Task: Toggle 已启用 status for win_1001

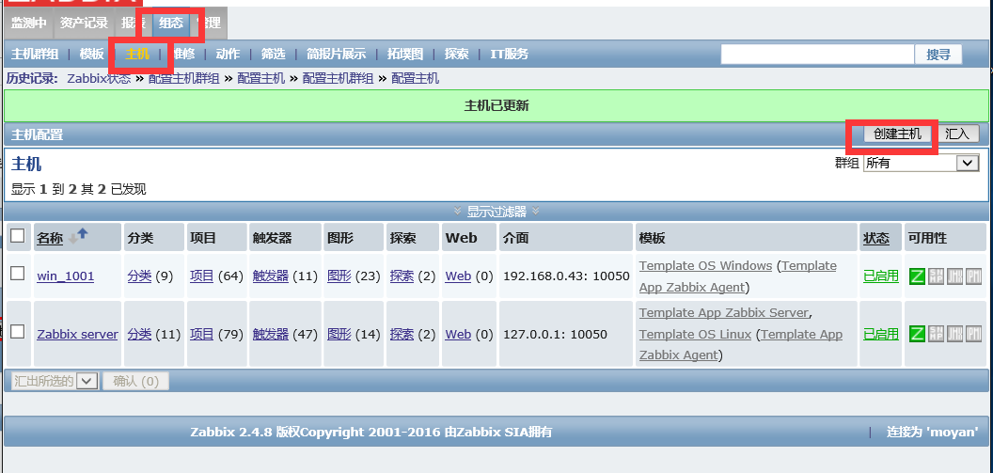Action: tap(881, 276)
